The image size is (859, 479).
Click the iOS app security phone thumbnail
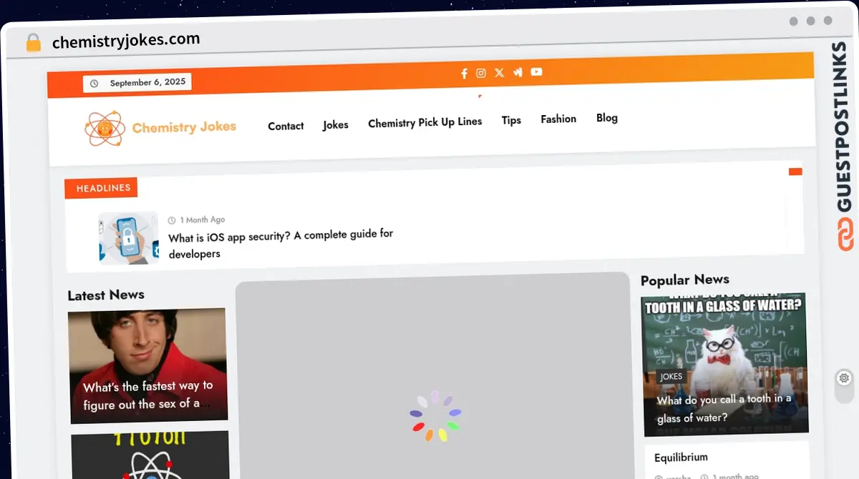[129, 237]
